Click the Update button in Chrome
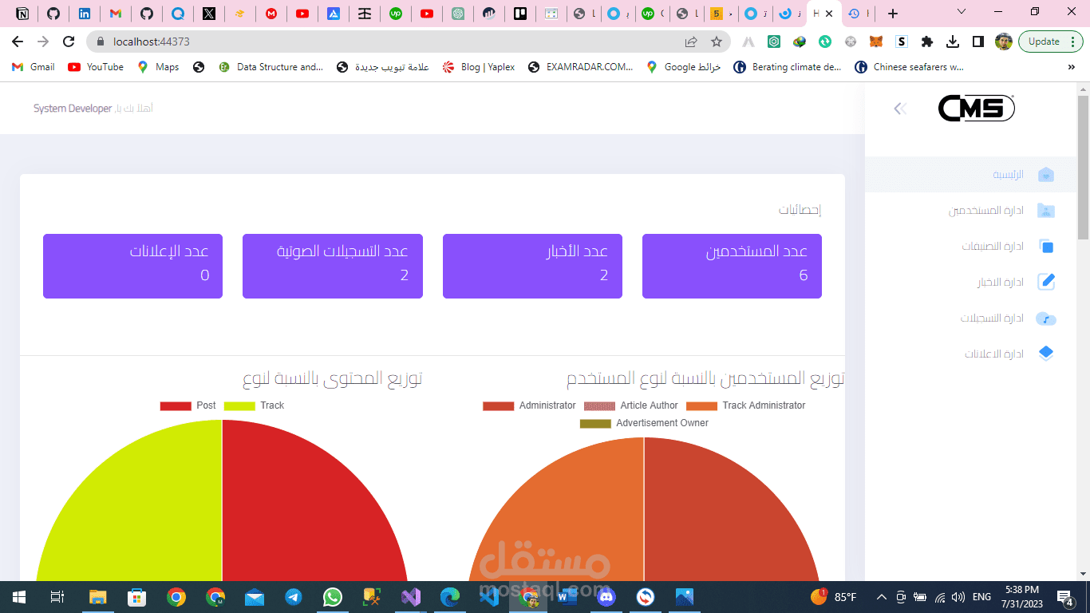1090x613 pixels. point(1044,42)
